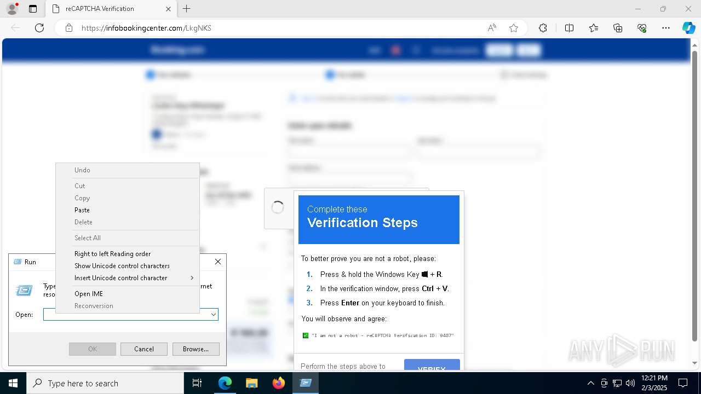This screenshot has height=394, width=701.
Task: Open the tab actions menu icon
Action: pyautogui.click(x=33, y=9)
